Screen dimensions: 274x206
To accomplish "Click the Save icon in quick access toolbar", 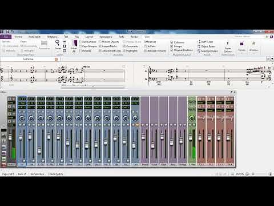I will tap(7, 31).
